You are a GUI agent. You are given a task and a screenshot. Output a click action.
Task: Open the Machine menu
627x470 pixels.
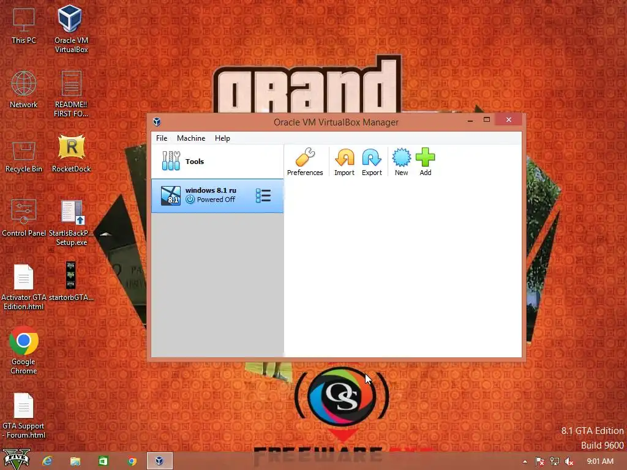[x=191, y=138]
